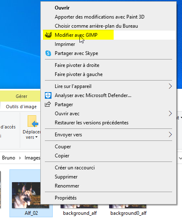Image resolution: width=182 pixels, height=221 pixels.
Task: Open Propriétés at the menu bottom
Action: point(65,198)
